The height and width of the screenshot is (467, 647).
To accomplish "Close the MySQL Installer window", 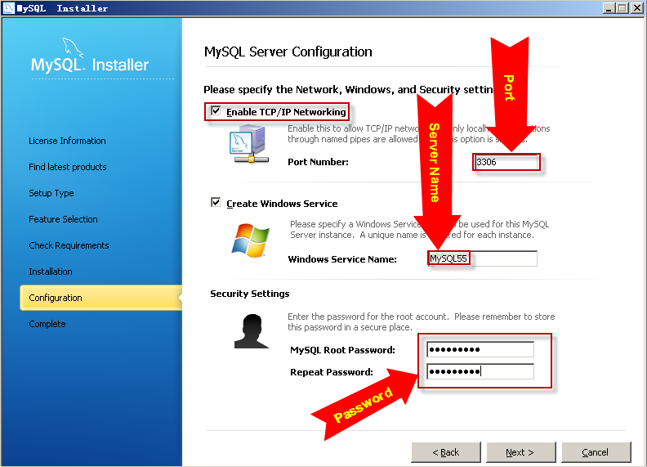I will 636,8.
